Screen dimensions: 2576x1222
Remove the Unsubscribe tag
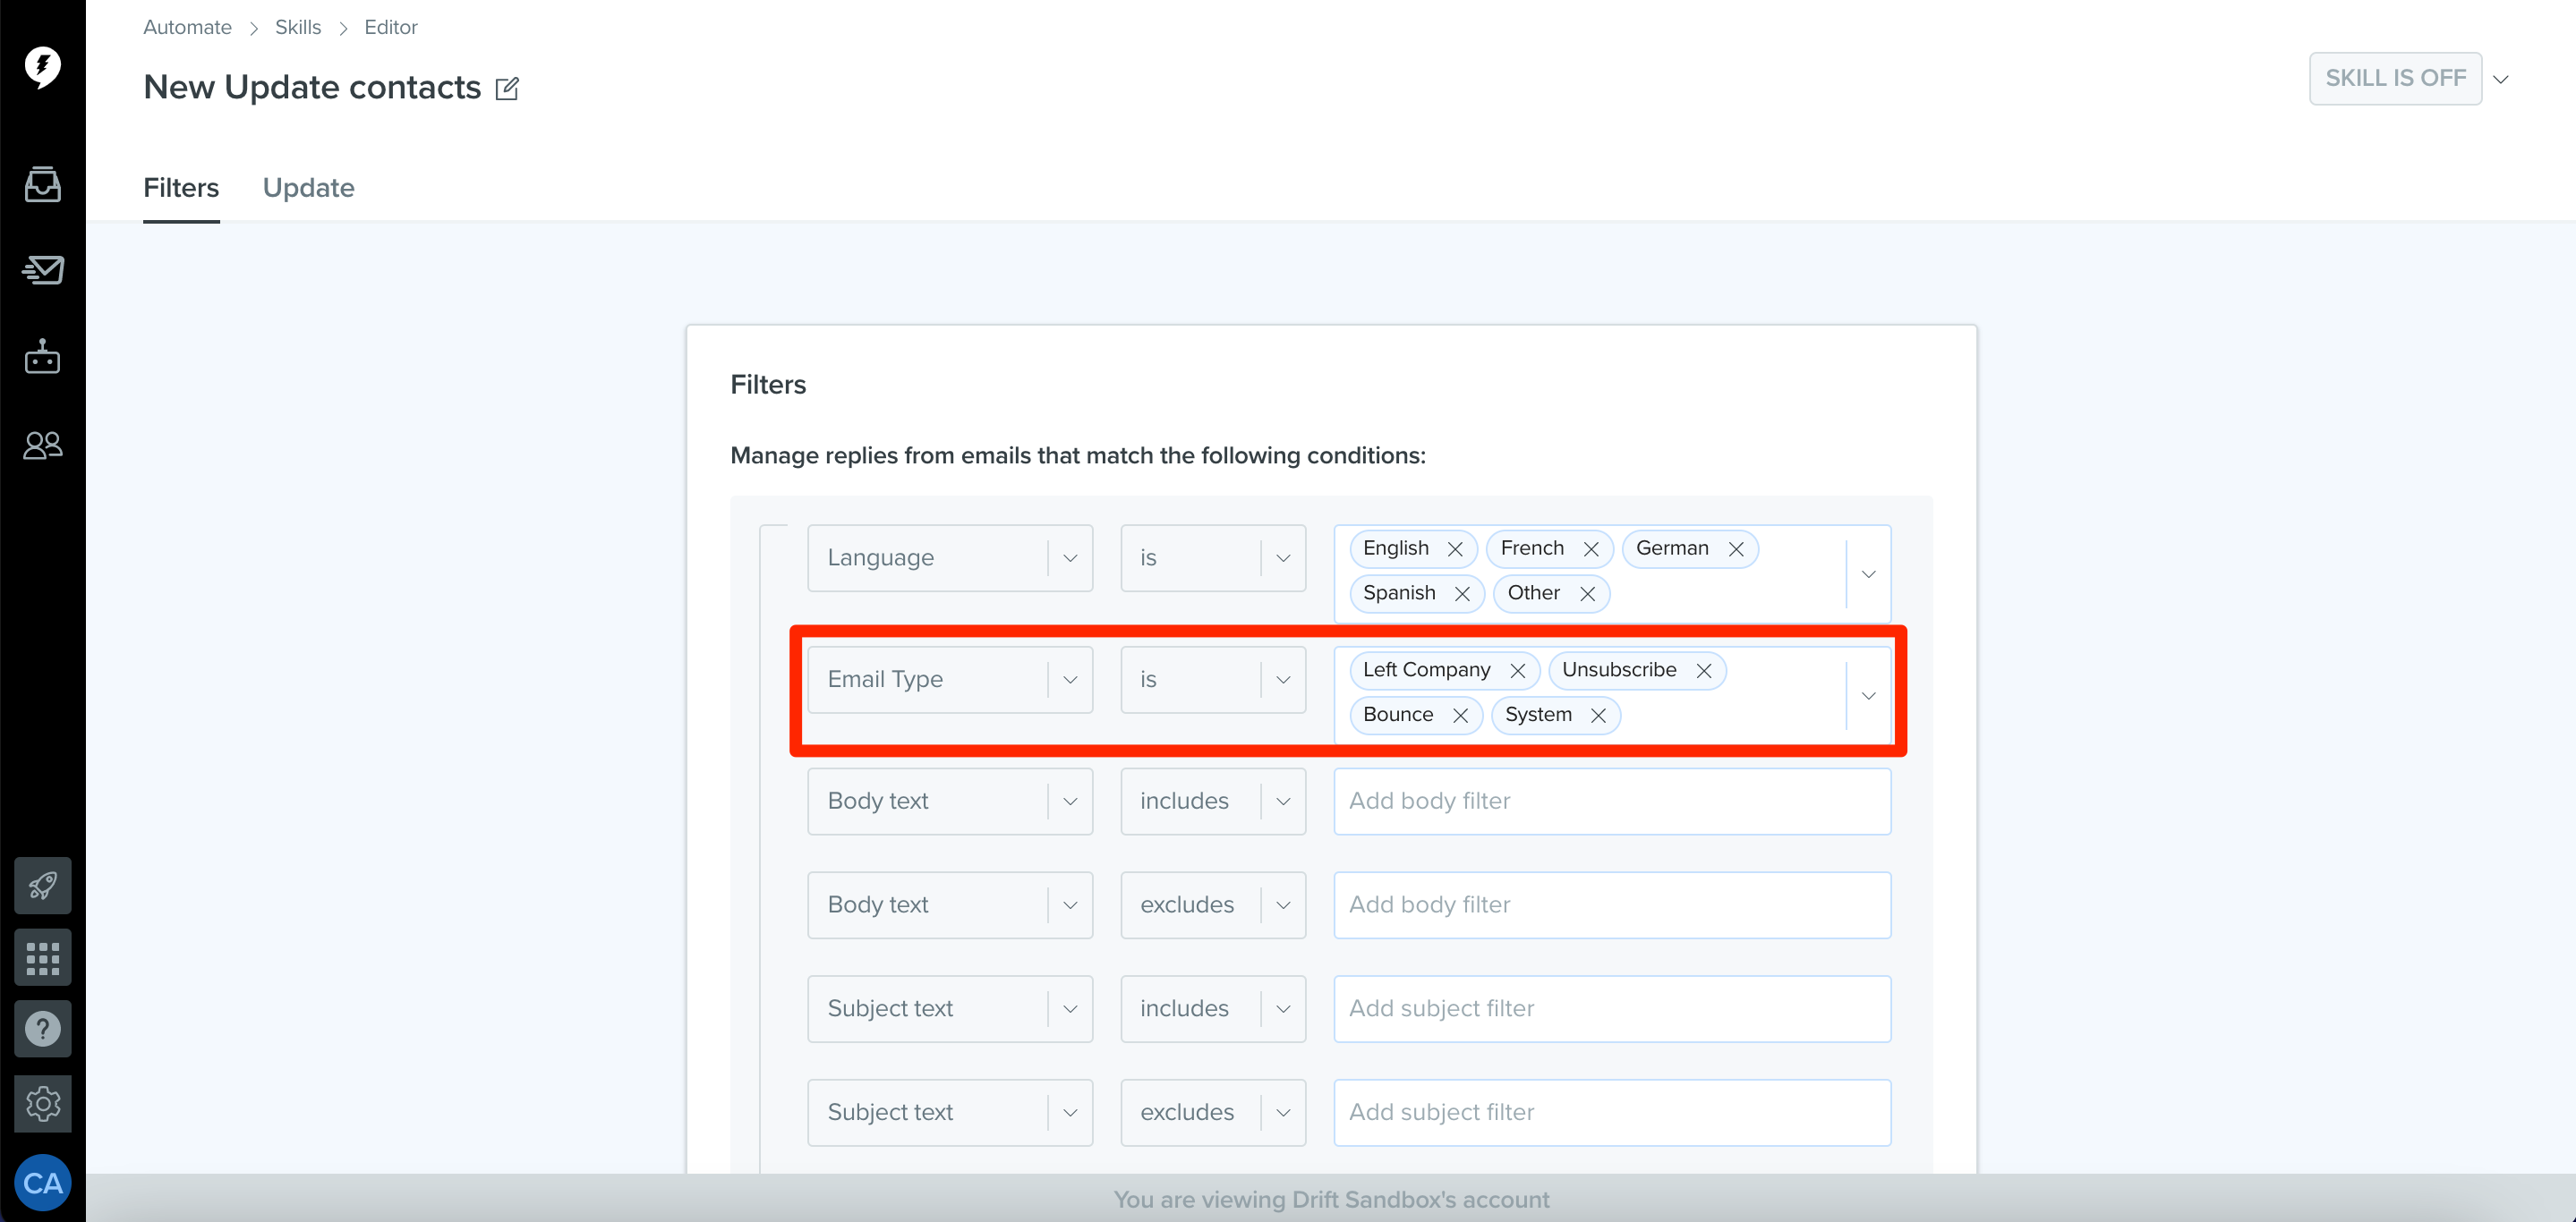1704,672
